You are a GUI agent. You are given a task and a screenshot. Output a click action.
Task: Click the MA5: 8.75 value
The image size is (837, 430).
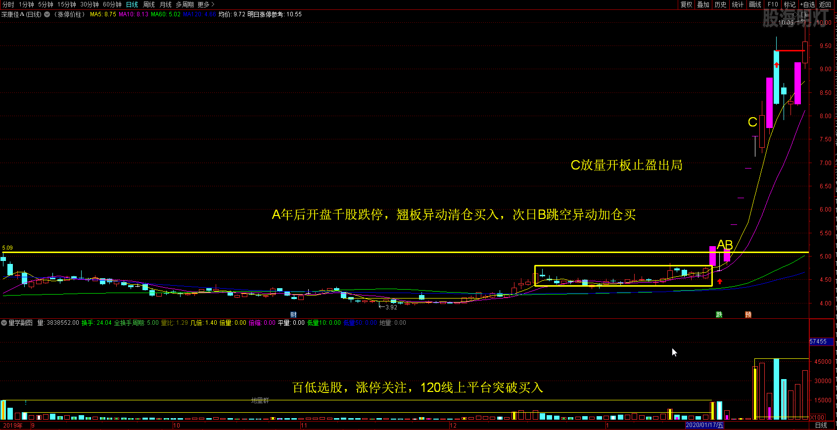point(103,14)
